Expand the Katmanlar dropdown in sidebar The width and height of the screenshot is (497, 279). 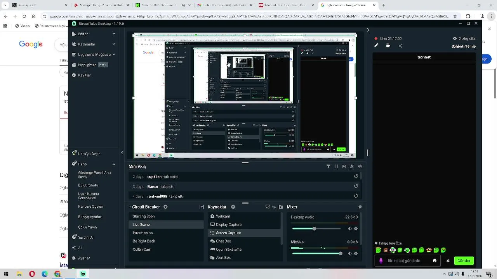tap(114, 44)
